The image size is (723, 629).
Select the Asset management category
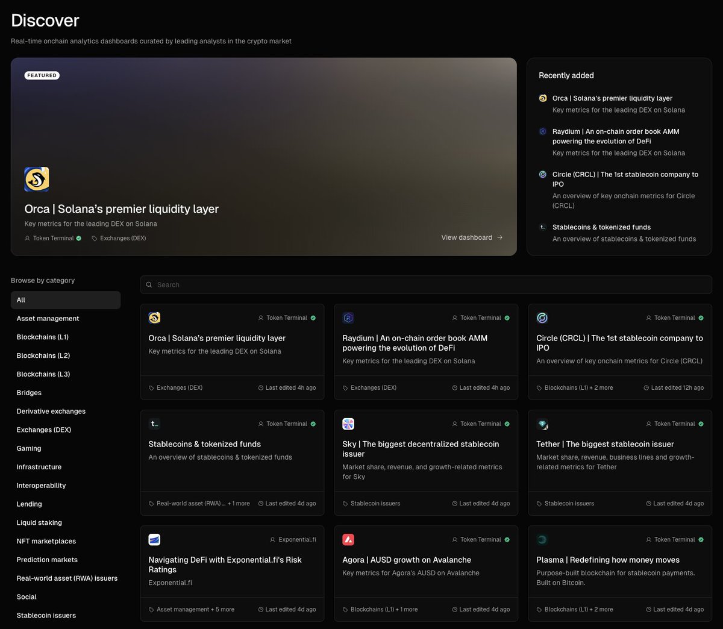point(66,319)
